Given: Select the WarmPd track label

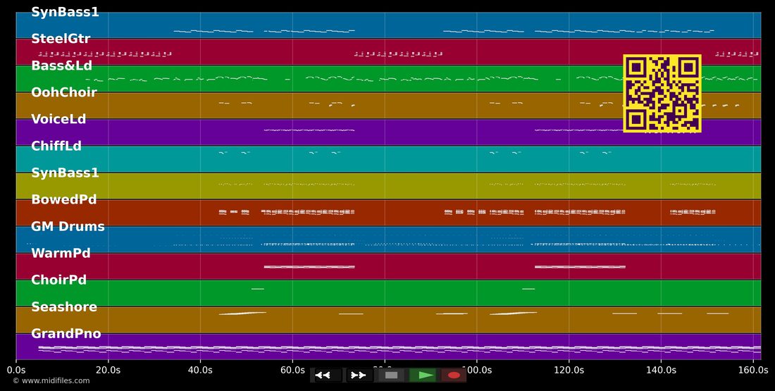Looking at the screenshot, I should point(61,253).
